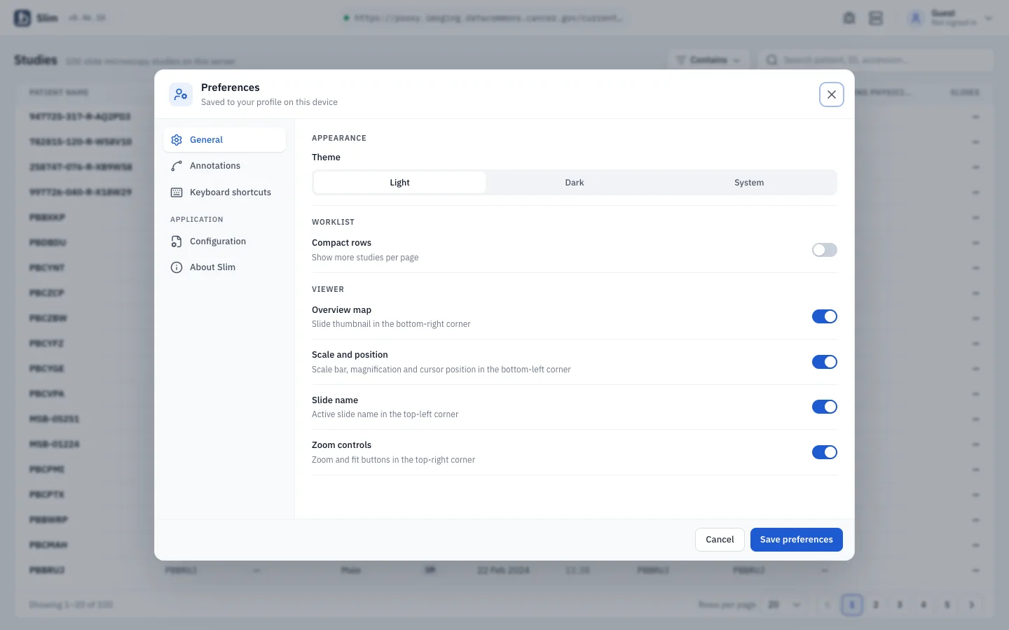Click the Cancel button

(720, 540)
